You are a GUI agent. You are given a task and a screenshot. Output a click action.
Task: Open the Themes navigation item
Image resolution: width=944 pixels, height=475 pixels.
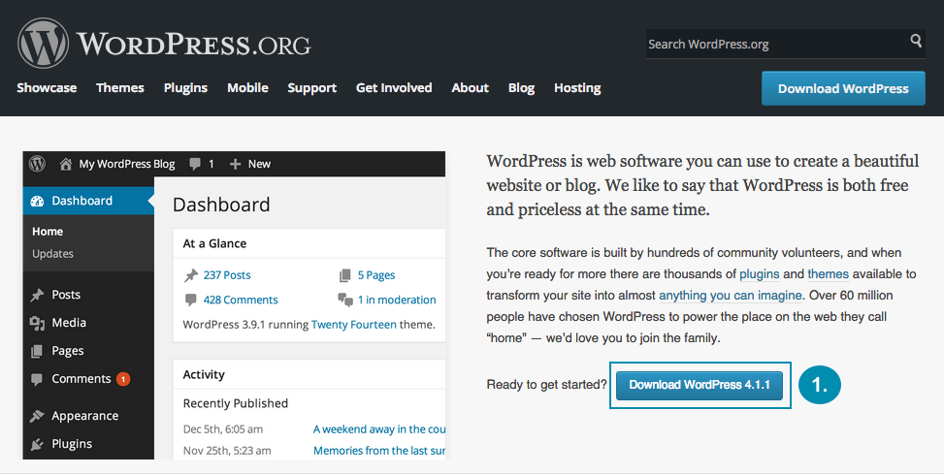pyautogui.click(x=120, y=87)
